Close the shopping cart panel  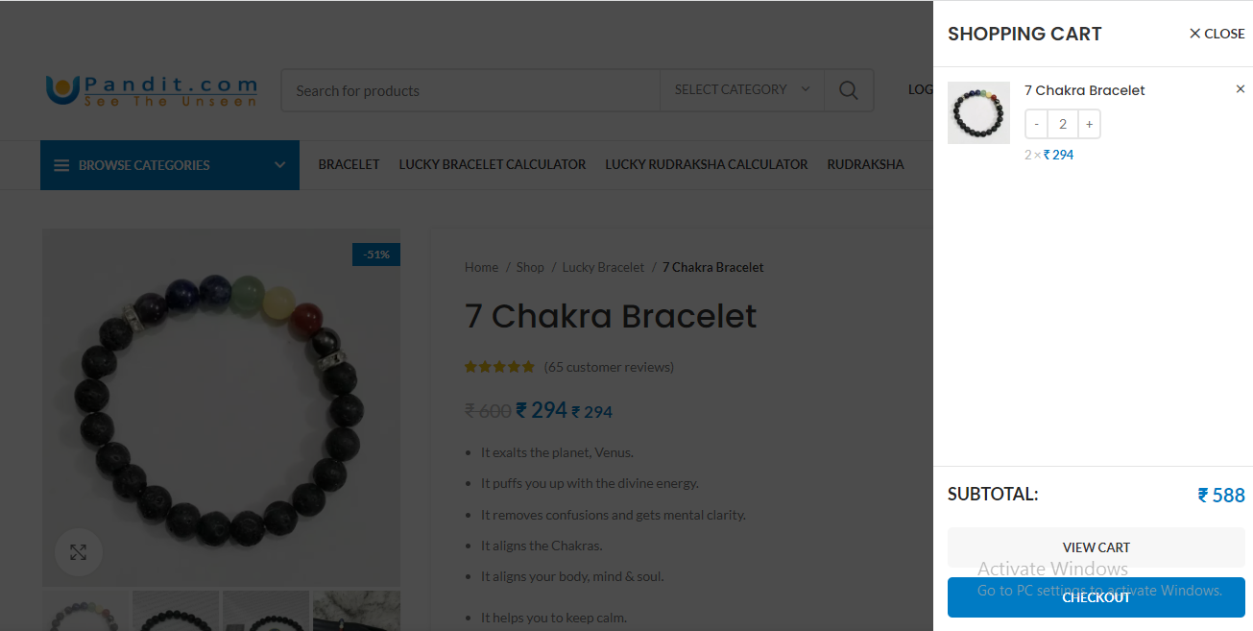tap(1217, 34)
